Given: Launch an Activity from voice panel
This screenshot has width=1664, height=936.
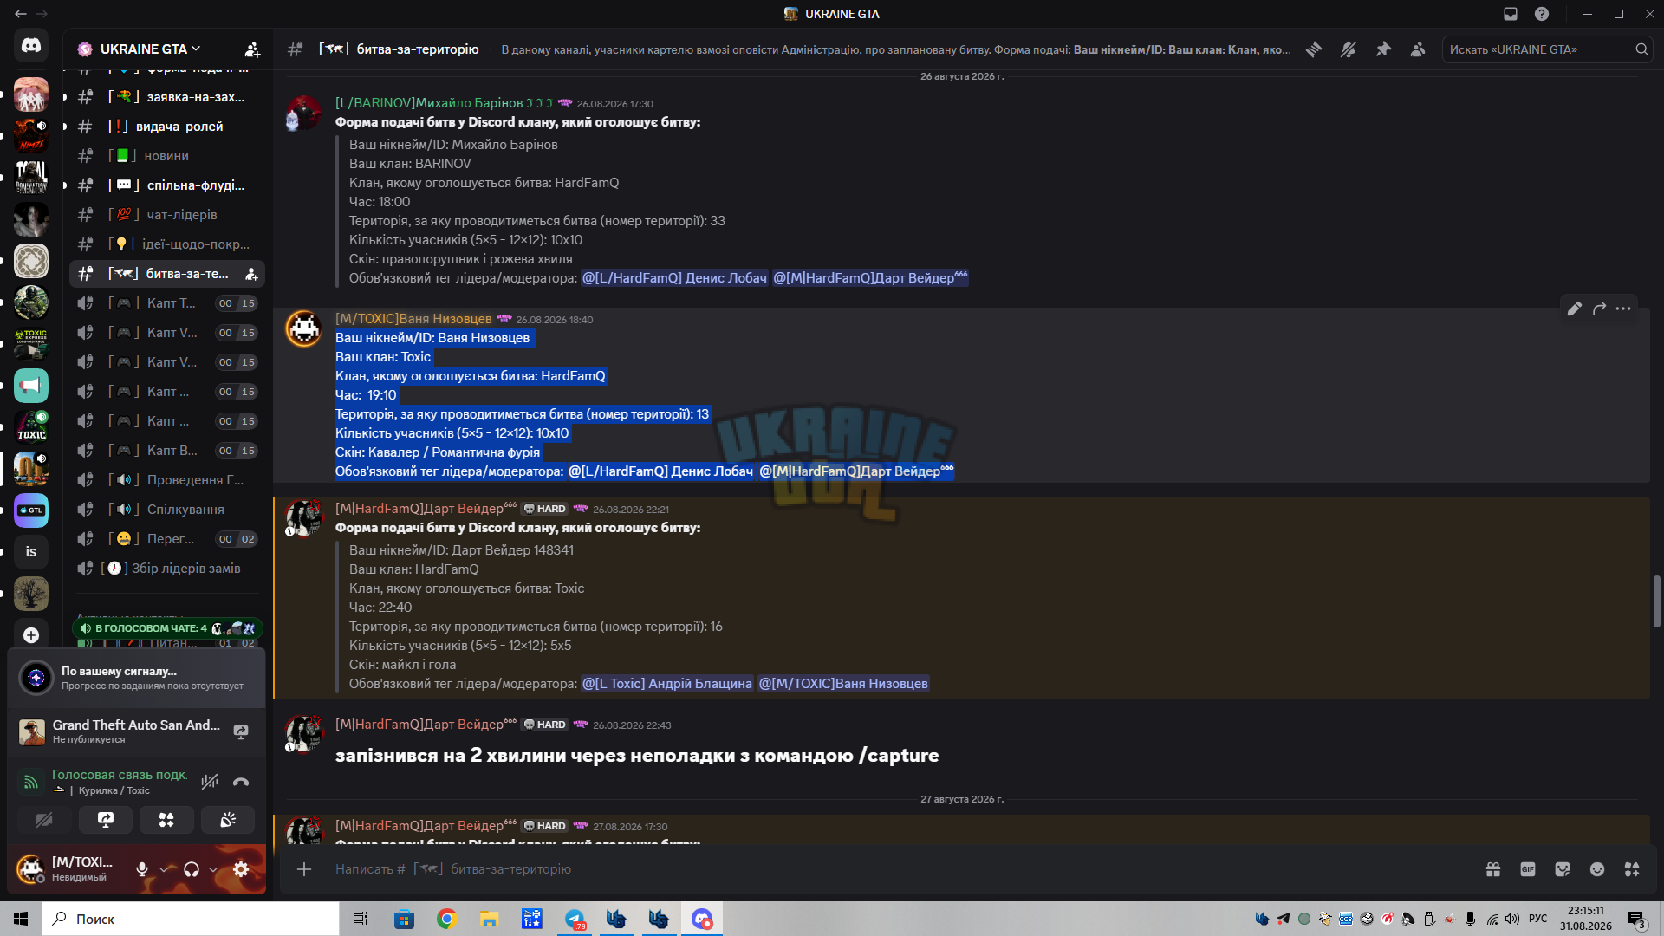Looking at the screenshot, I should (166, 820).
